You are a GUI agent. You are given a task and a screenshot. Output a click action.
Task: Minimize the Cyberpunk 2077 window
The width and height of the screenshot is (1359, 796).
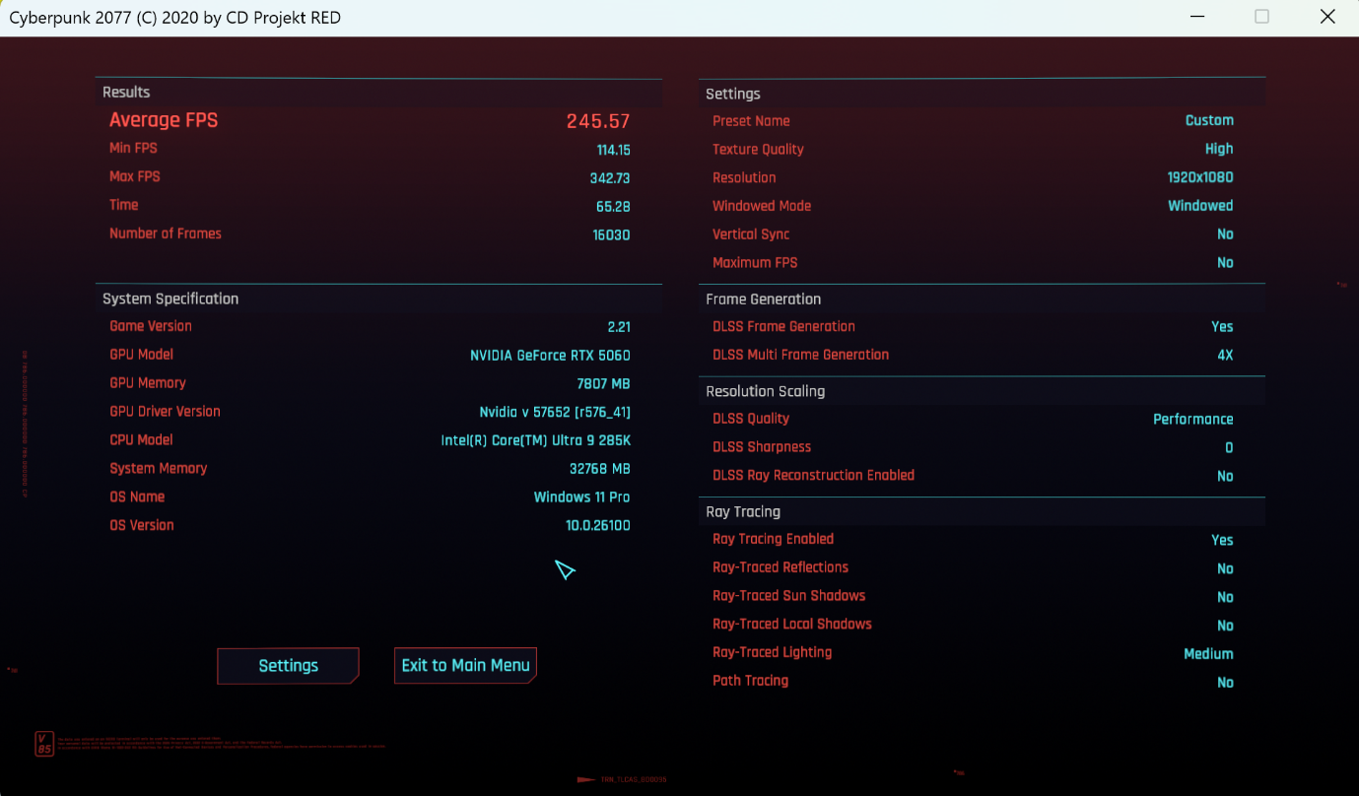click(1196, 18)
